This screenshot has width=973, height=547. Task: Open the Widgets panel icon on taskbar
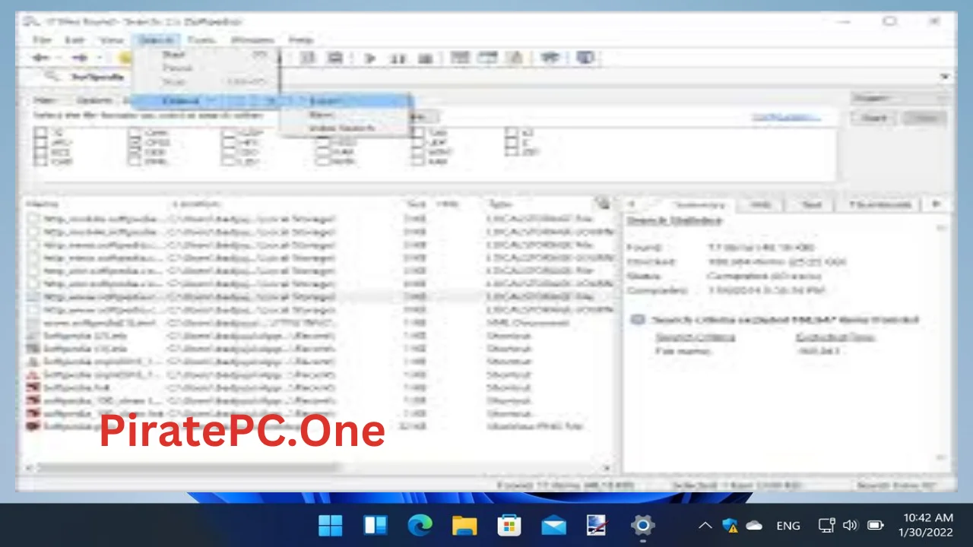(375, 525)
